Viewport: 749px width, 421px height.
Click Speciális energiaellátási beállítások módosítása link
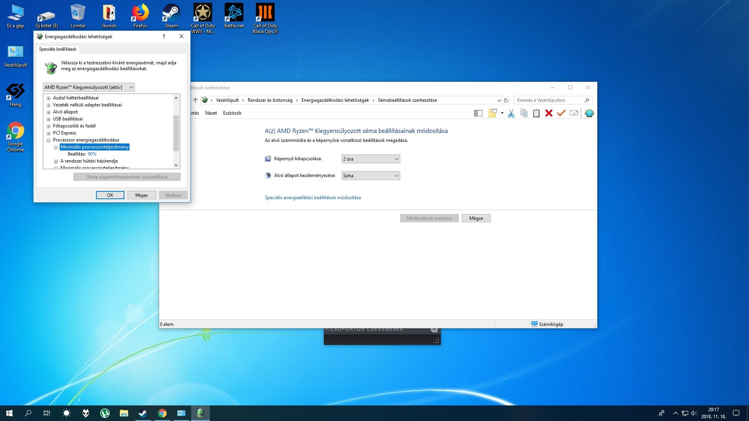(x=313, y=198)
